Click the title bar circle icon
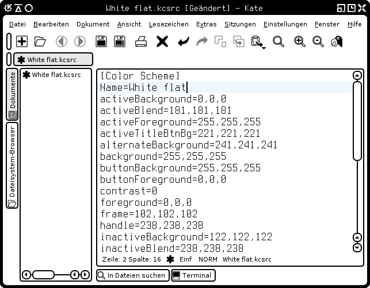The image size is (370, 288). click(x=29, y=8)
